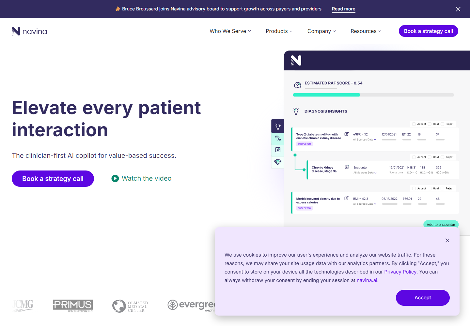470x326 pixels.
Task: Edit the Type 2 diabetes diagnosis
Action: [x=346, y=134]
